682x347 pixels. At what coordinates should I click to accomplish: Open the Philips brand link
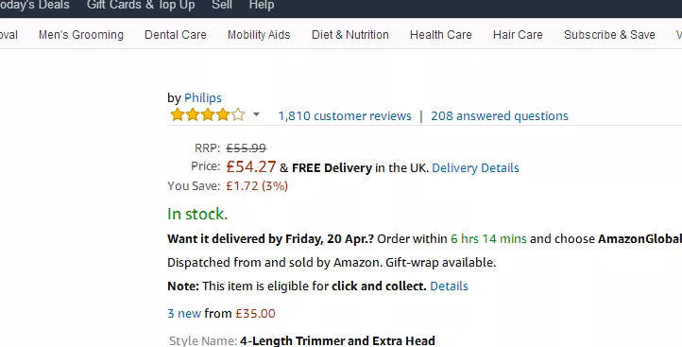(x=203, y=98)
